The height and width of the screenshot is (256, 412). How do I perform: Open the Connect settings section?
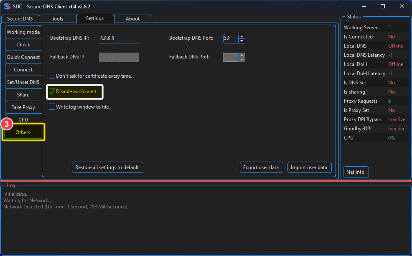click(23, 70)
